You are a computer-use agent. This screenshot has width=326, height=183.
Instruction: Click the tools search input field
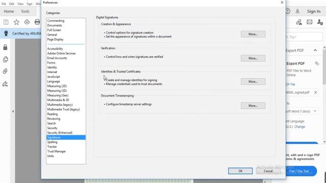pyautogui.click(x=305, y=37)
